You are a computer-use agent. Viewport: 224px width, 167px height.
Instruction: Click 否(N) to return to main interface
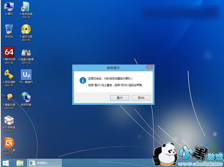tap(141, 98)
